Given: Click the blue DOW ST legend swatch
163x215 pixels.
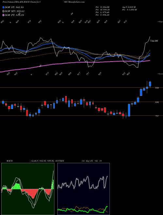Looking at the screenshot, I should click(x=3, y=7).
